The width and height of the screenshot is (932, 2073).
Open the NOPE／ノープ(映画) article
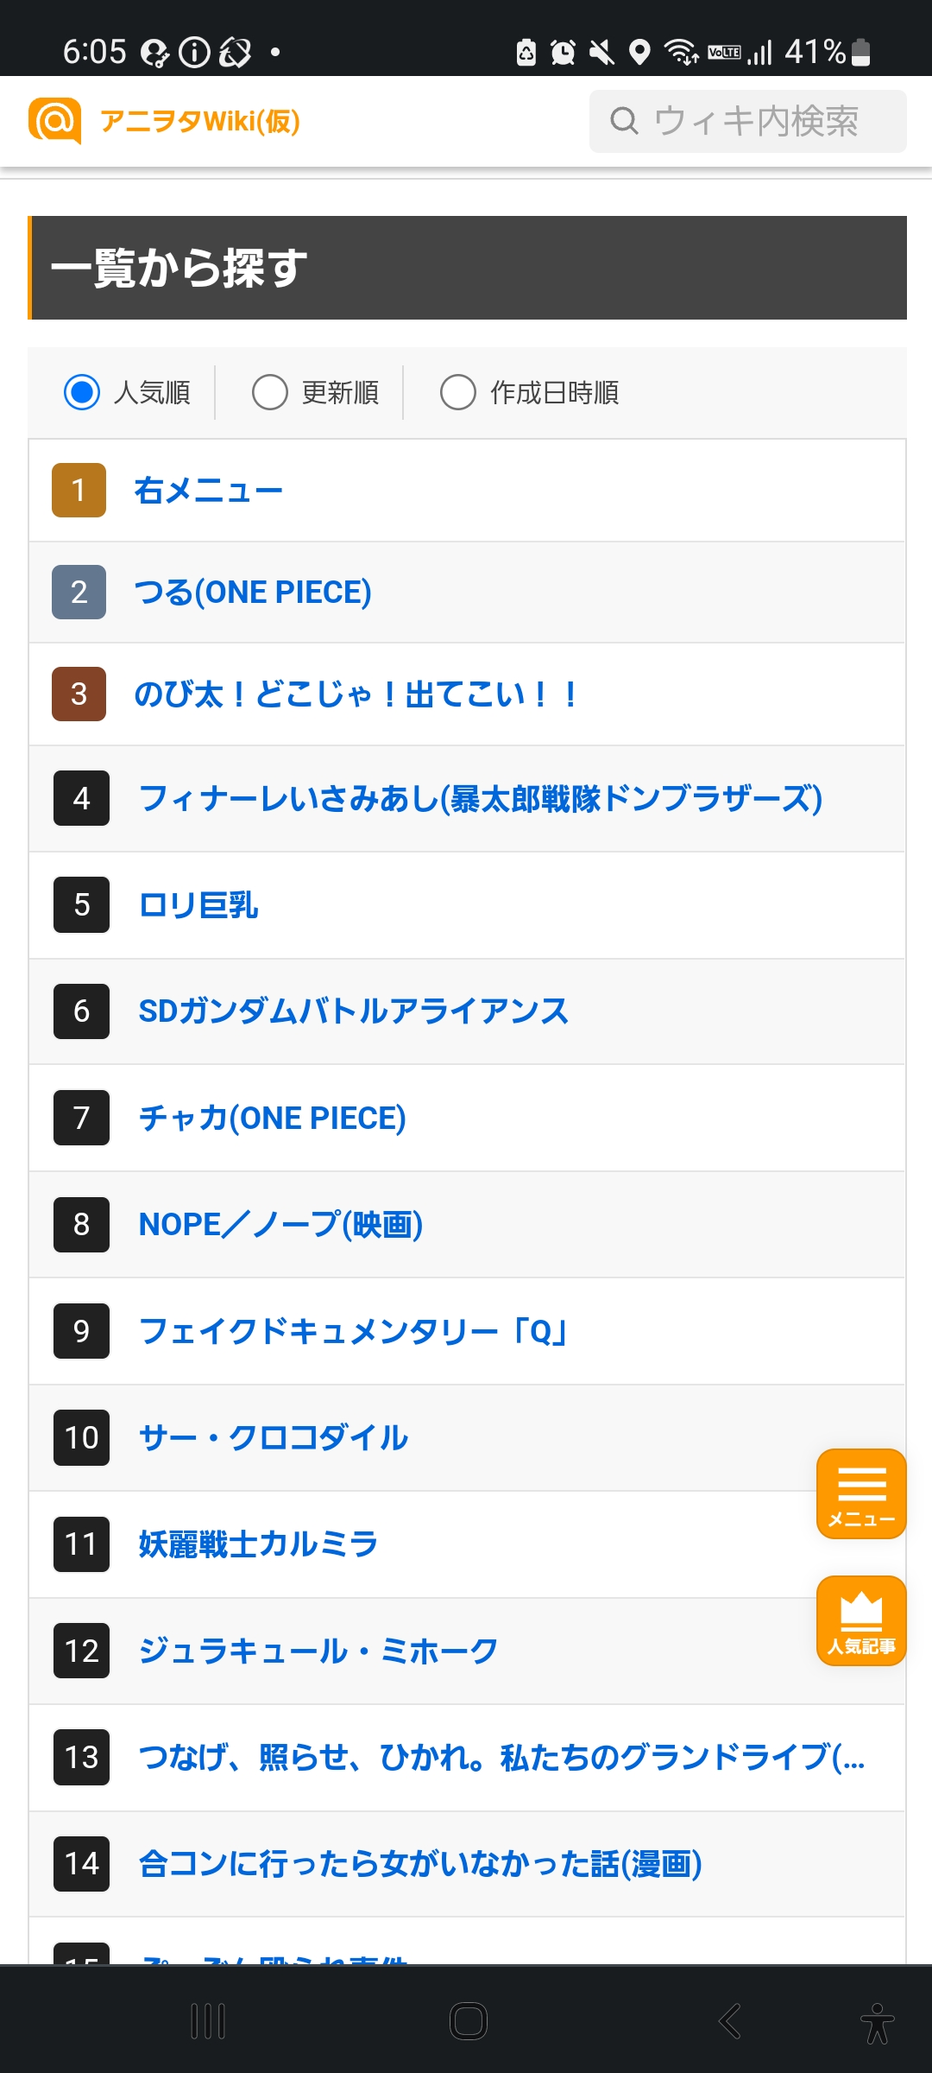point(281,1224)
